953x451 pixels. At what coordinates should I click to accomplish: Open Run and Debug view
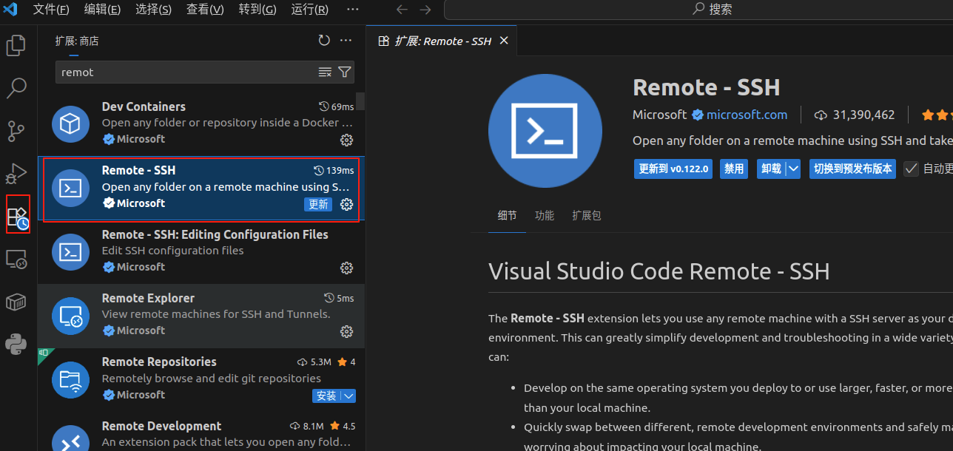pos(16,174)
